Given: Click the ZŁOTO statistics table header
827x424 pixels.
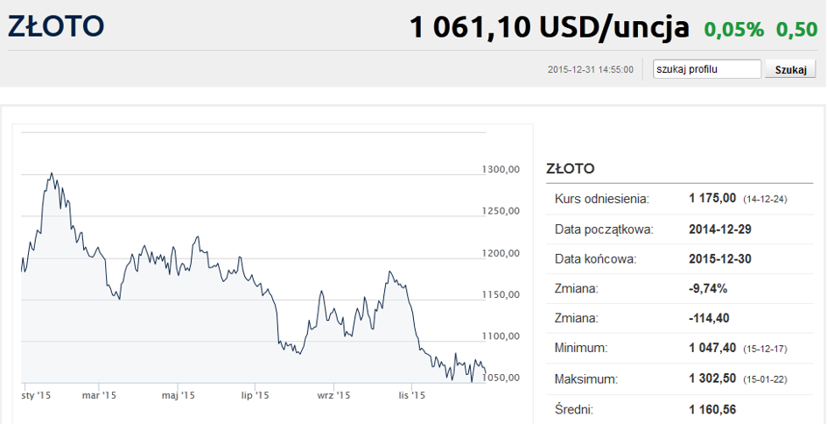Looking at the screenshot, I should click(x=570, y=168).
